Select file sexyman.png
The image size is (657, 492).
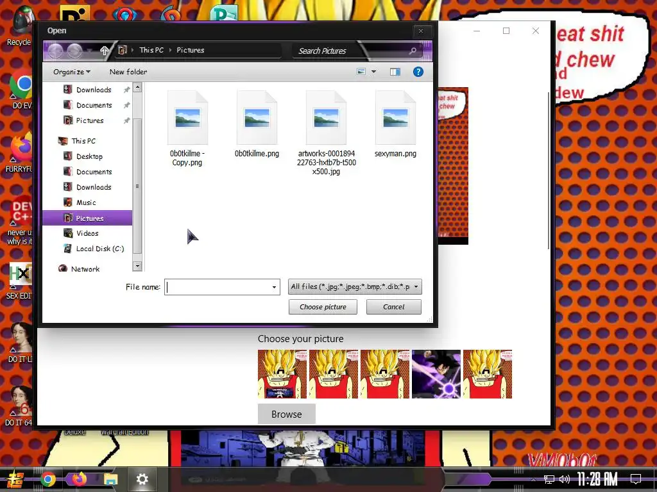coord(395,125)
